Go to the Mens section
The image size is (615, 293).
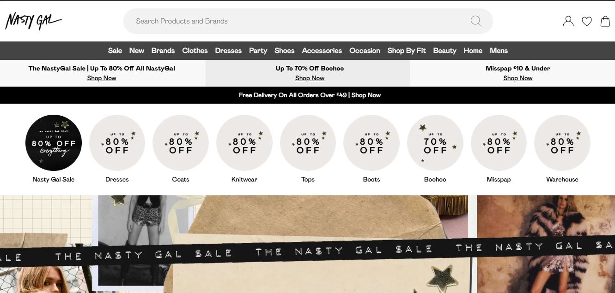coord(499,51)
